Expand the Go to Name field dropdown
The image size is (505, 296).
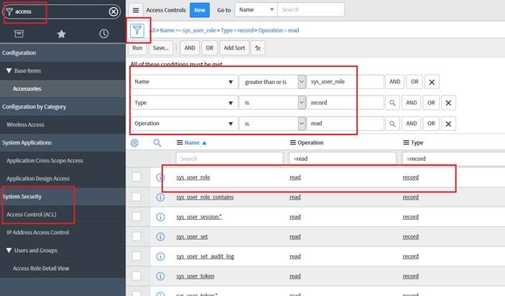(x=254, y=11)
